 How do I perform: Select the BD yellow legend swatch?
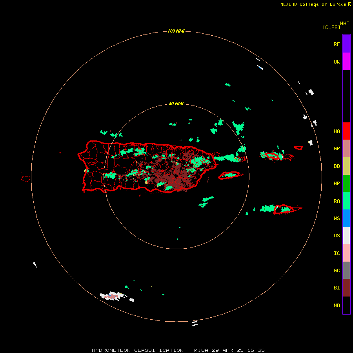346,166
